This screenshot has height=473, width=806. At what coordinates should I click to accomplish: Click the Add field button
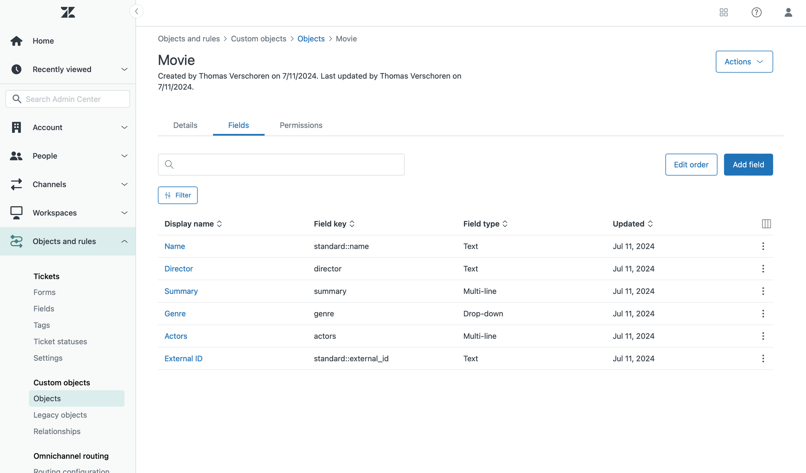[x=748, y=165]
